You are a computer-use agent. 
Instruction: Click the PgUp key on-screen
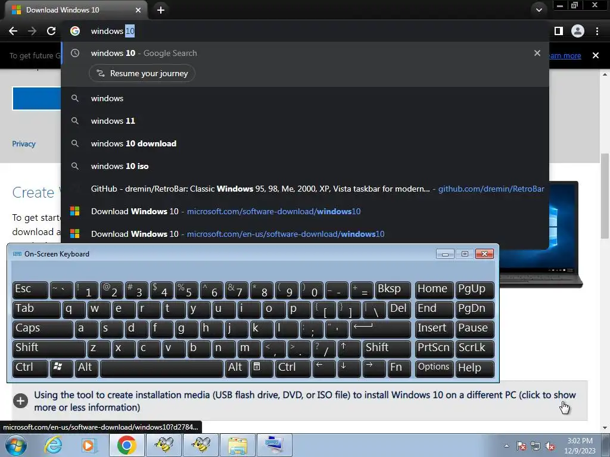(475, 290)
